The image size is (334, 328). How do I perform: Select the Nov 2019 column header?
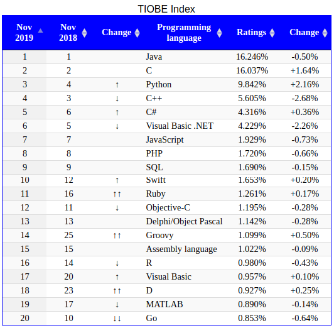[24, 33]
